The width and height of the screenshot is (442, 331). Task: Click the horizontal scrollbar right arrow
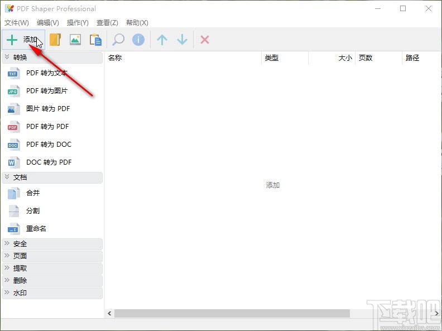(436, 314)
